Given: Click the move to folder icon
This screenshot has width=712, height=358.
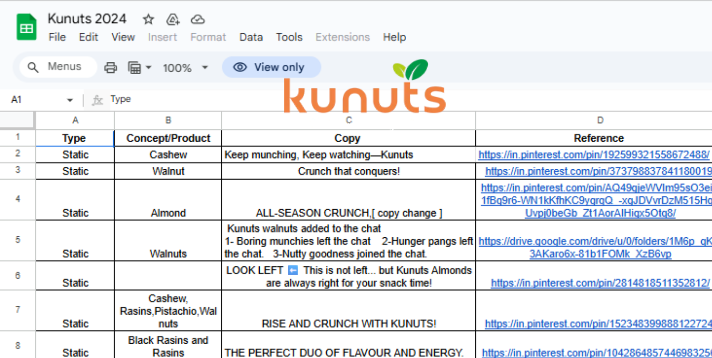Looking at the screenshot, I should (173, 19).
